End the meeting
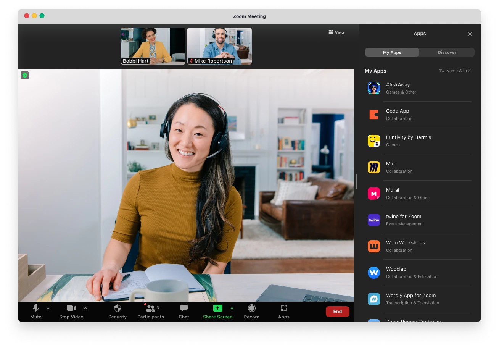 337,311
